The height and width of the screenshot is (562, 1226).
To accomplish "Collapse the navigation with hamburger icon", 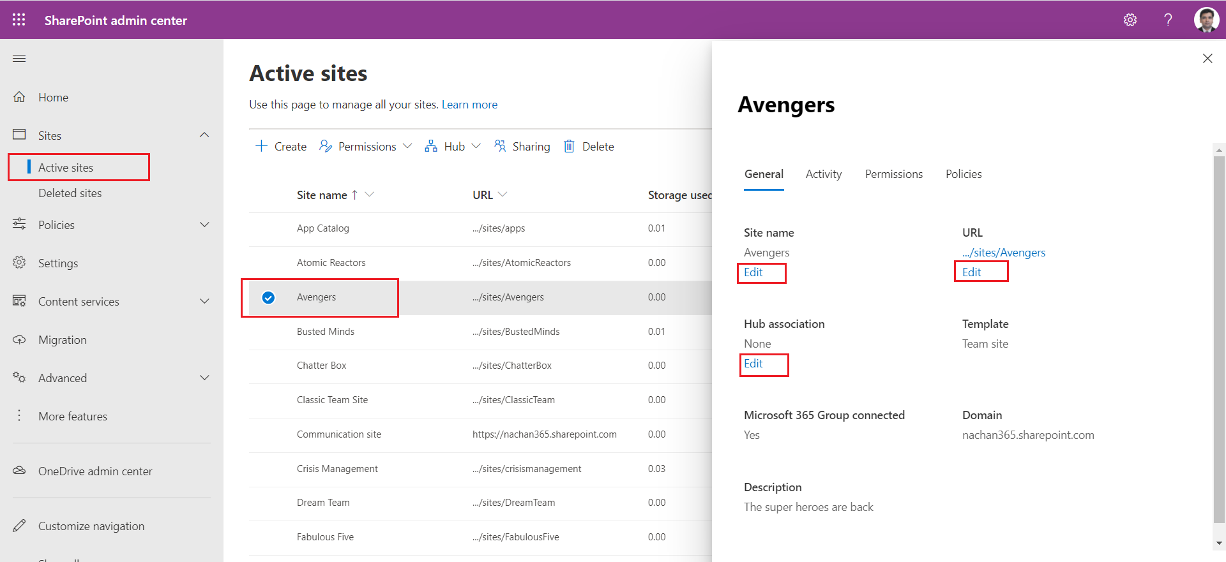I will pyautogui.click(x=19, y=59).
